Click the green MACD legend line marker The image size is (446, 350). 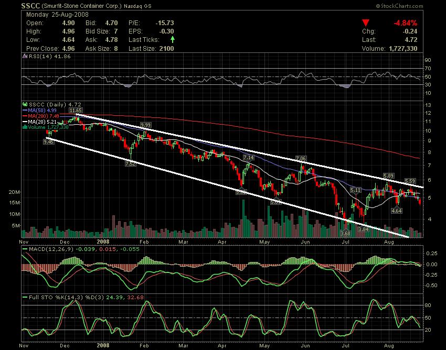click(x=25, y=249)
